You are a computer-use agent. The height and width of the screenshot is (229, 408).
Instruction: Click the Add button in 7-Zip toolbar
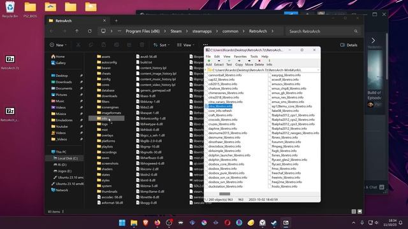[208, 62]
